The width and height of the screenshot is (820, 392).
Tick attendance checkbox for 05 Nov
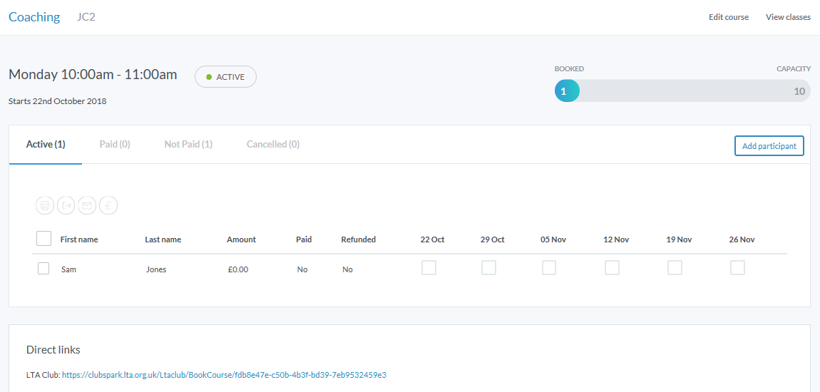pyautogui.click(x=549, y=268)
